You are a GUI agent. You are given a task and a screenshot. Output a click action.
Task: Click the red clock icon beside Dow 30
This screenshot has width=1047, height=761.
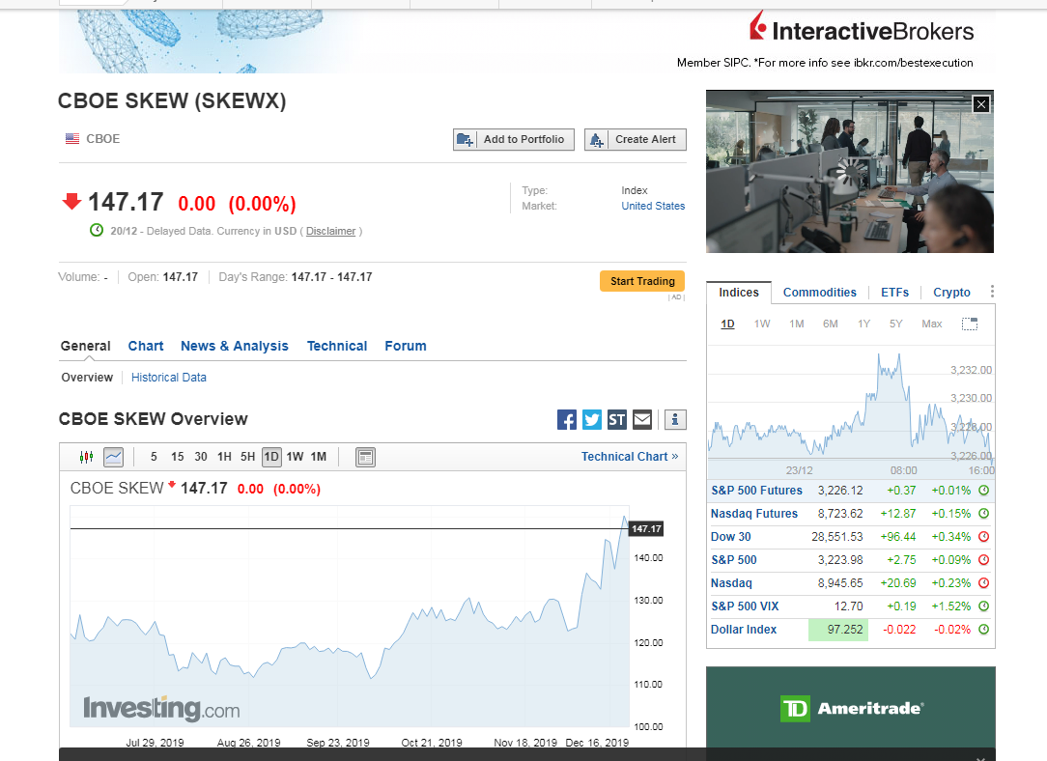[983, 537]
